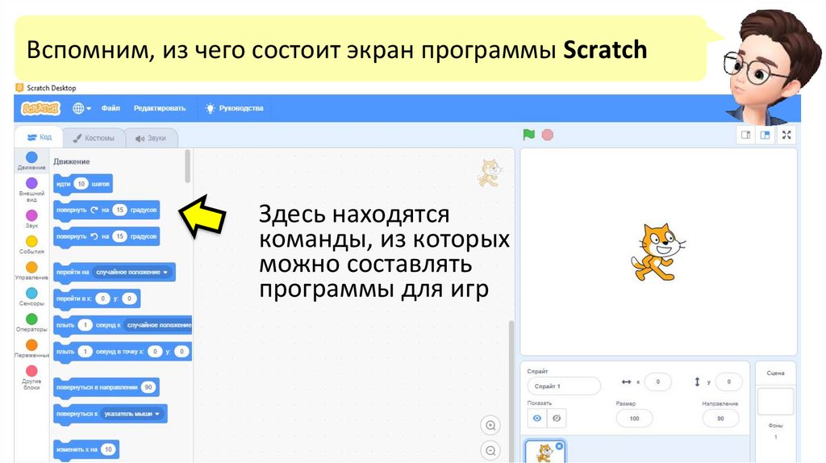Switch to large stage layout
Image resolution: width=826 pixels, height=463 pixels.
pos(765,136)
